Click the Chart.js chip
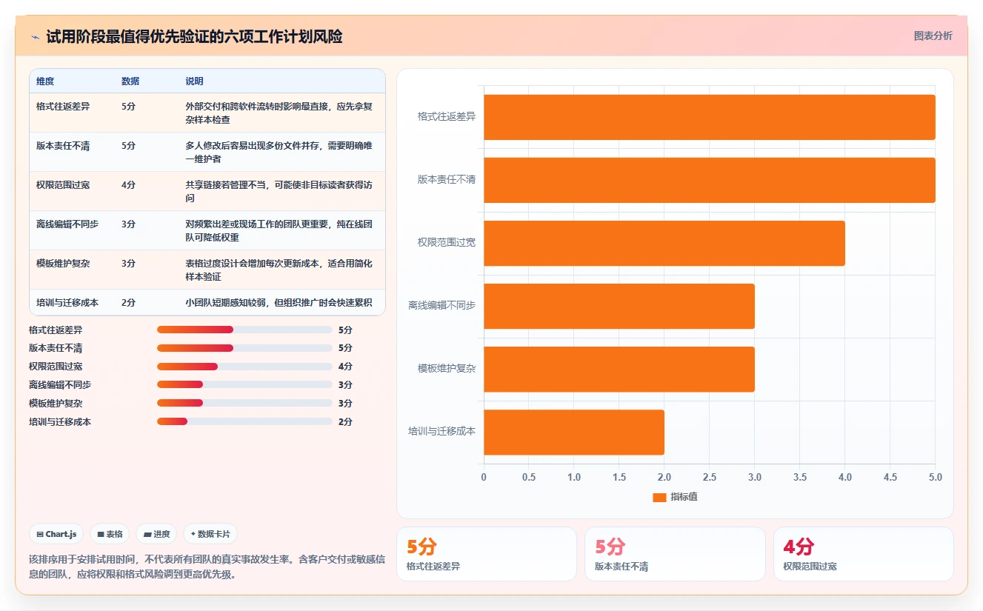This screenshot has width=983, height=611. (56, 534)
